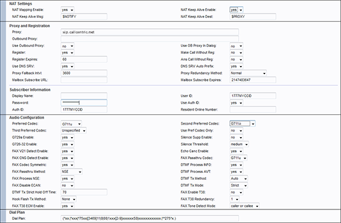Open the Use DNS SRV dropdown
Viewport: 341px width, 223px height.
click(68, 66)
